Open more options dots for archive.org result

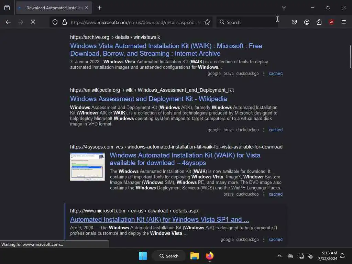pos(264,74)
